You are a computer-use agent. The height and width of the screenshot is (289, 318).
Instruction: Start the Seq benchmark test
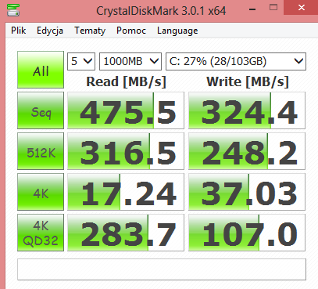[x=41, y=110]
